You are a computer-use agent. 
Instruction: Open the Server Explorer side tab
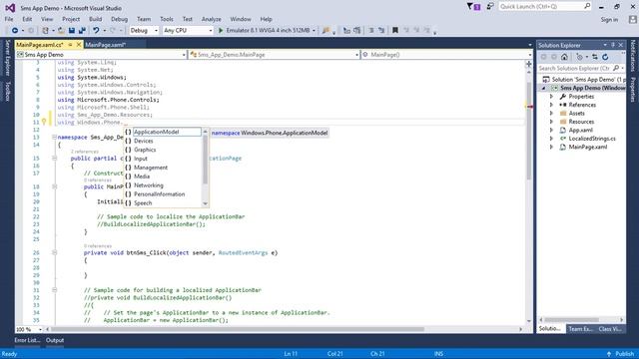point(7,58)
